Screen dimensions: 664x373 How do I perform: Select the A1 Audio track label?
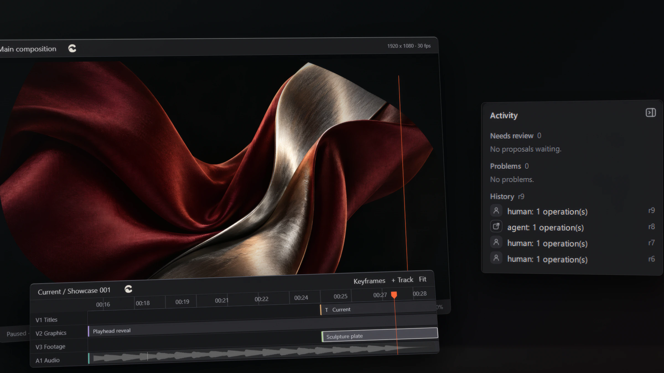click(48, 360)
